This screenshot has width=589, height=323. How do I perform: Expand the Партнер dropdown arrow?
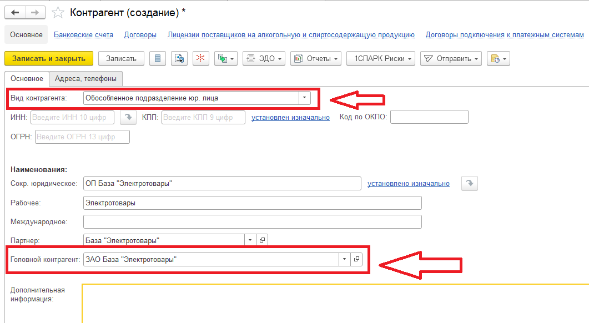click(250, 240)
